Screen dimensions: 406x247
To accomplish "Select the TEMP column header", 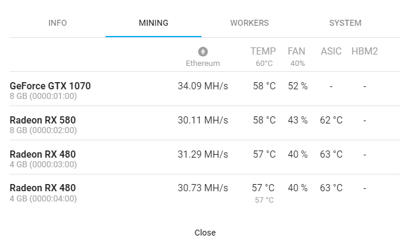I will tap(263, 52).
